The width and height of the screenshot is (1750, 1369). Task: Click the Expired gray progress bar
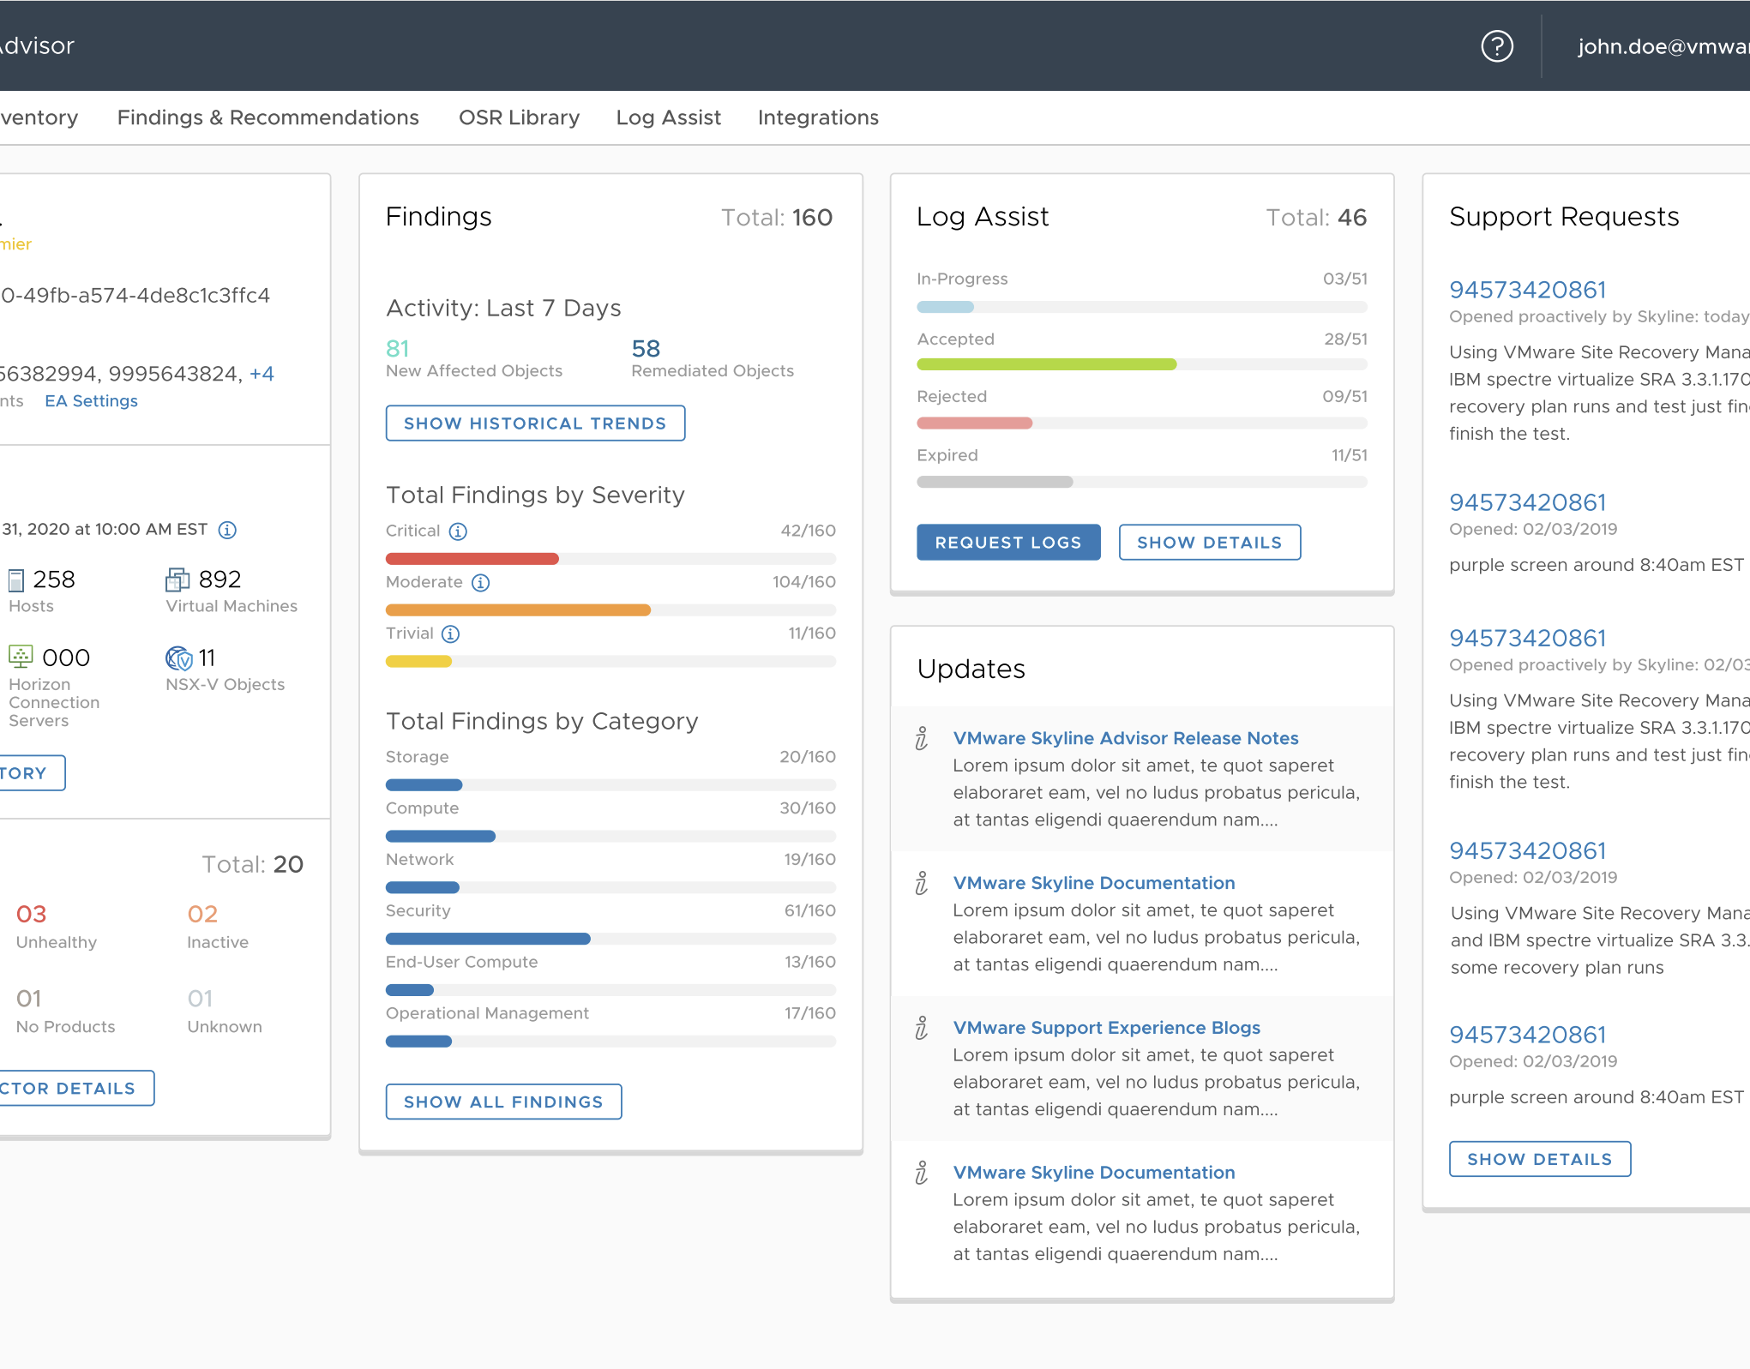(x=995, y=482)
